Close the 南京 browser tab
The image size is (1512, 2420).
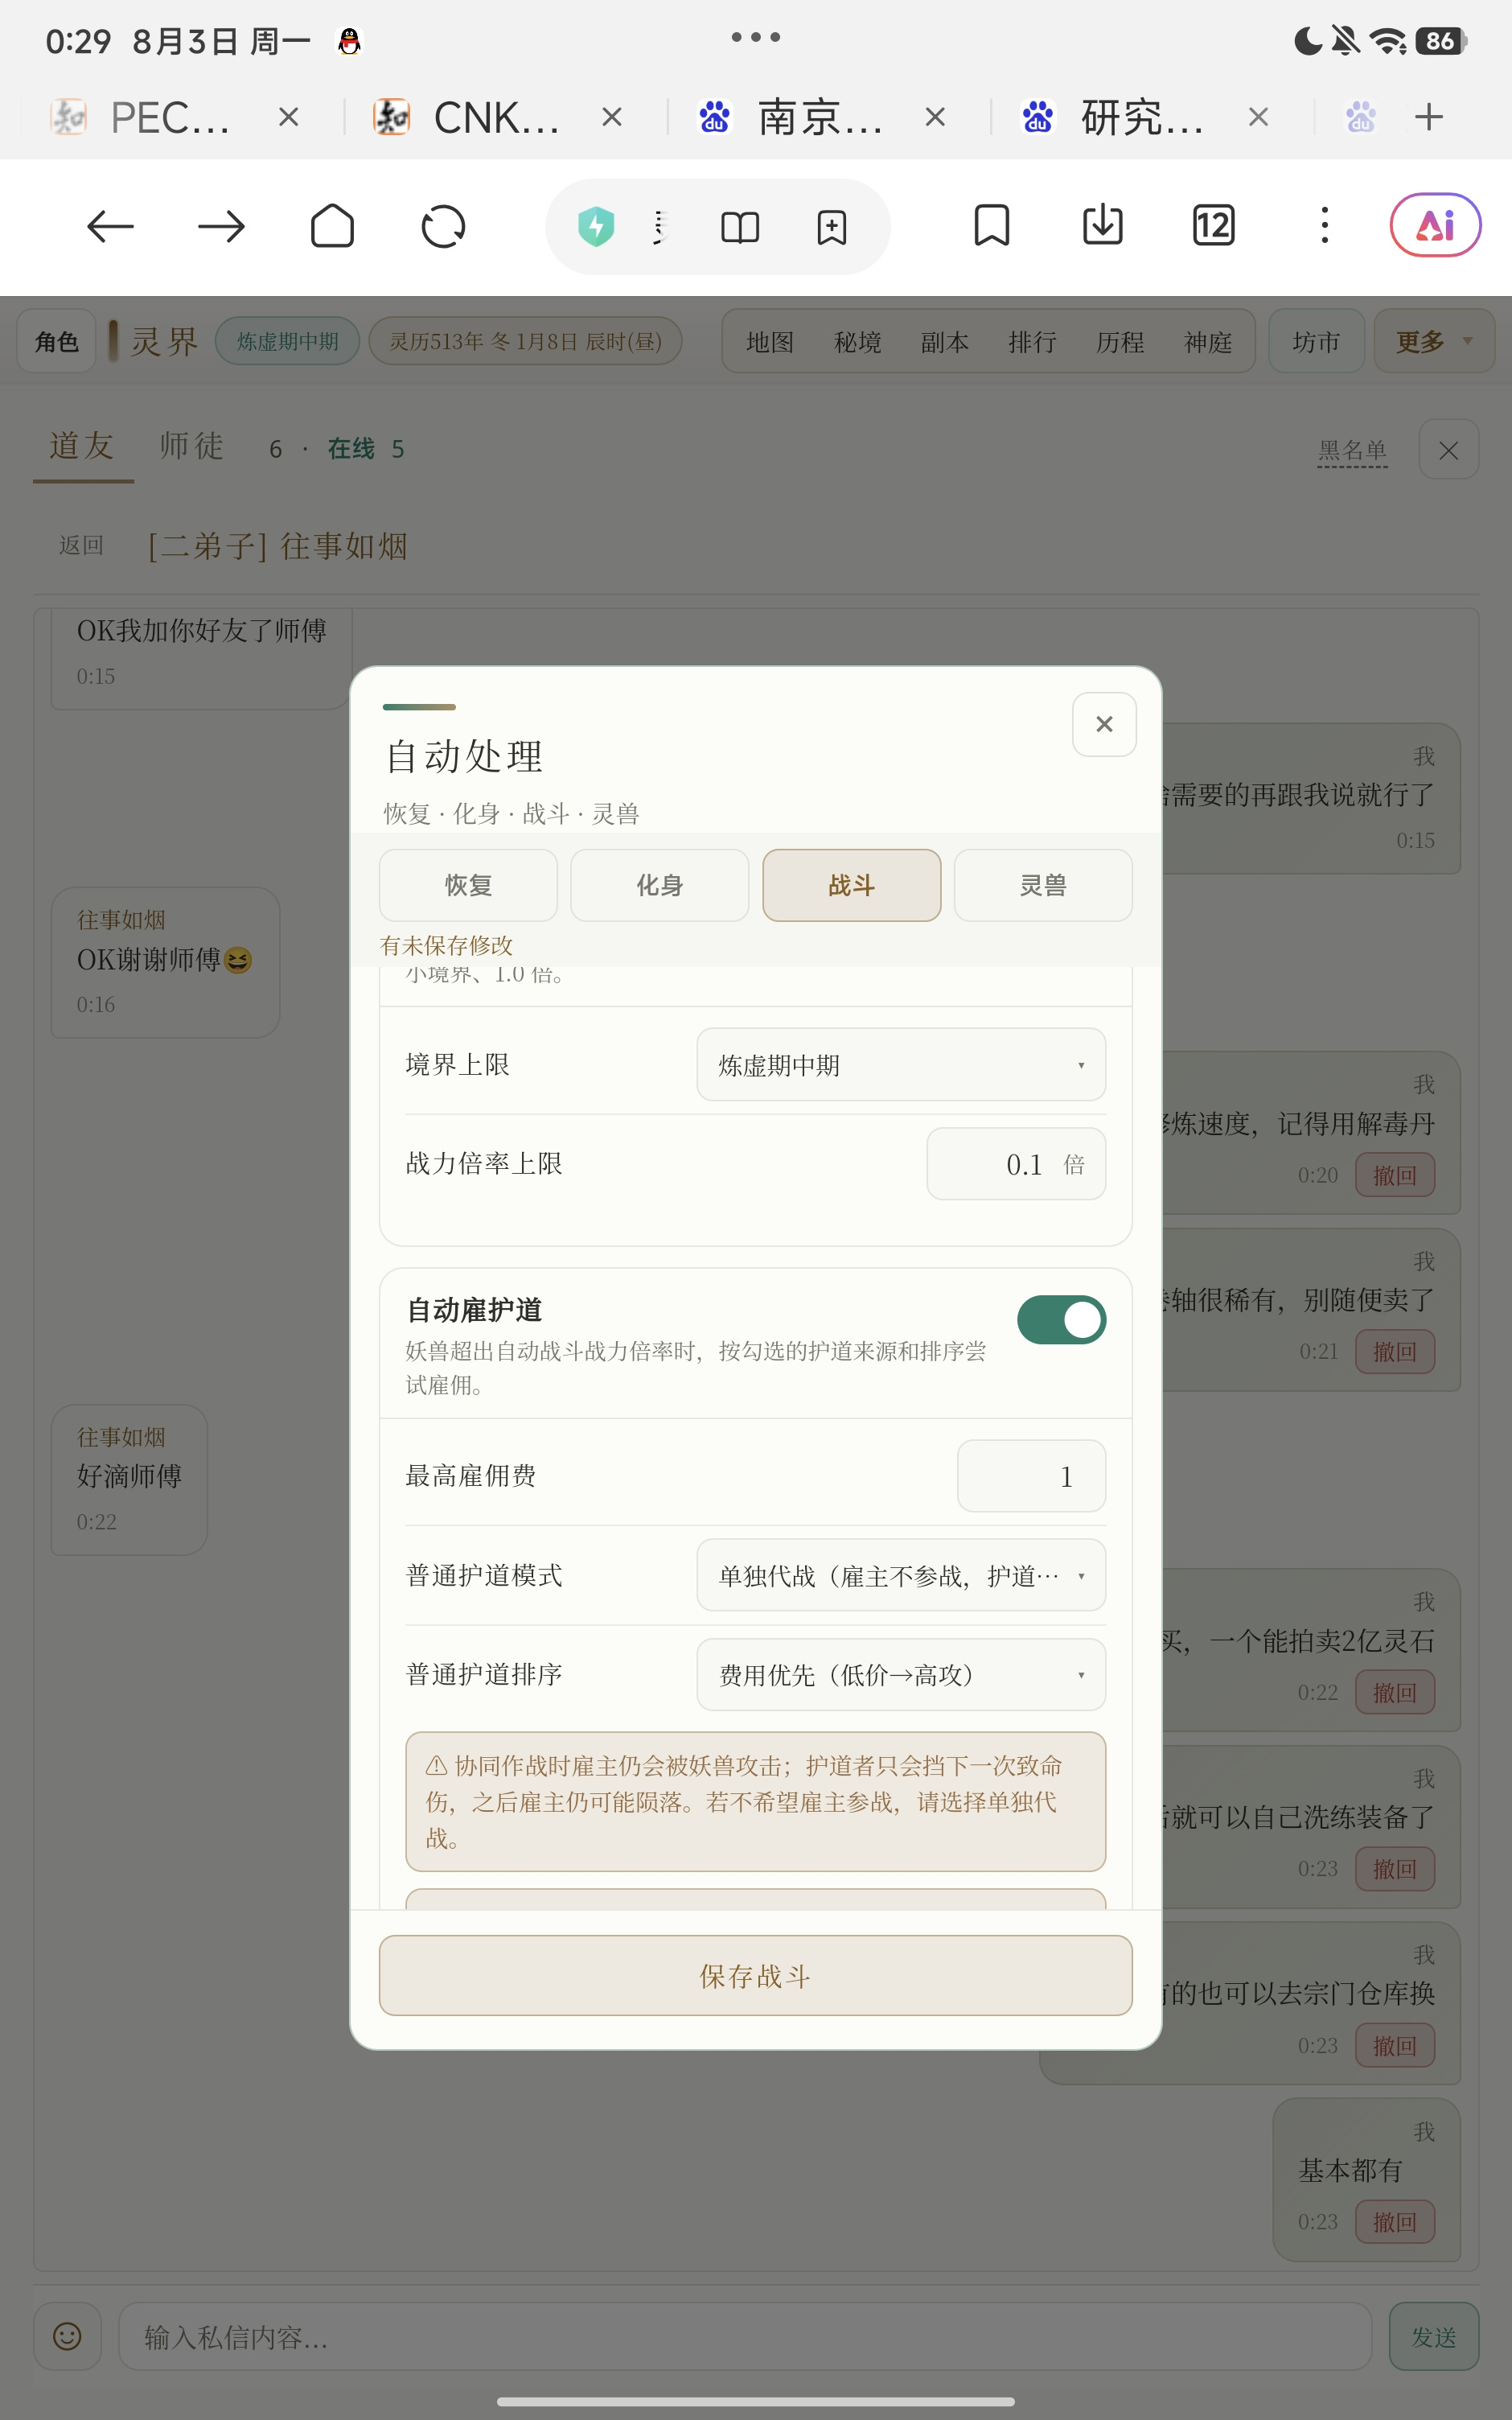click(x=935, y=118)
